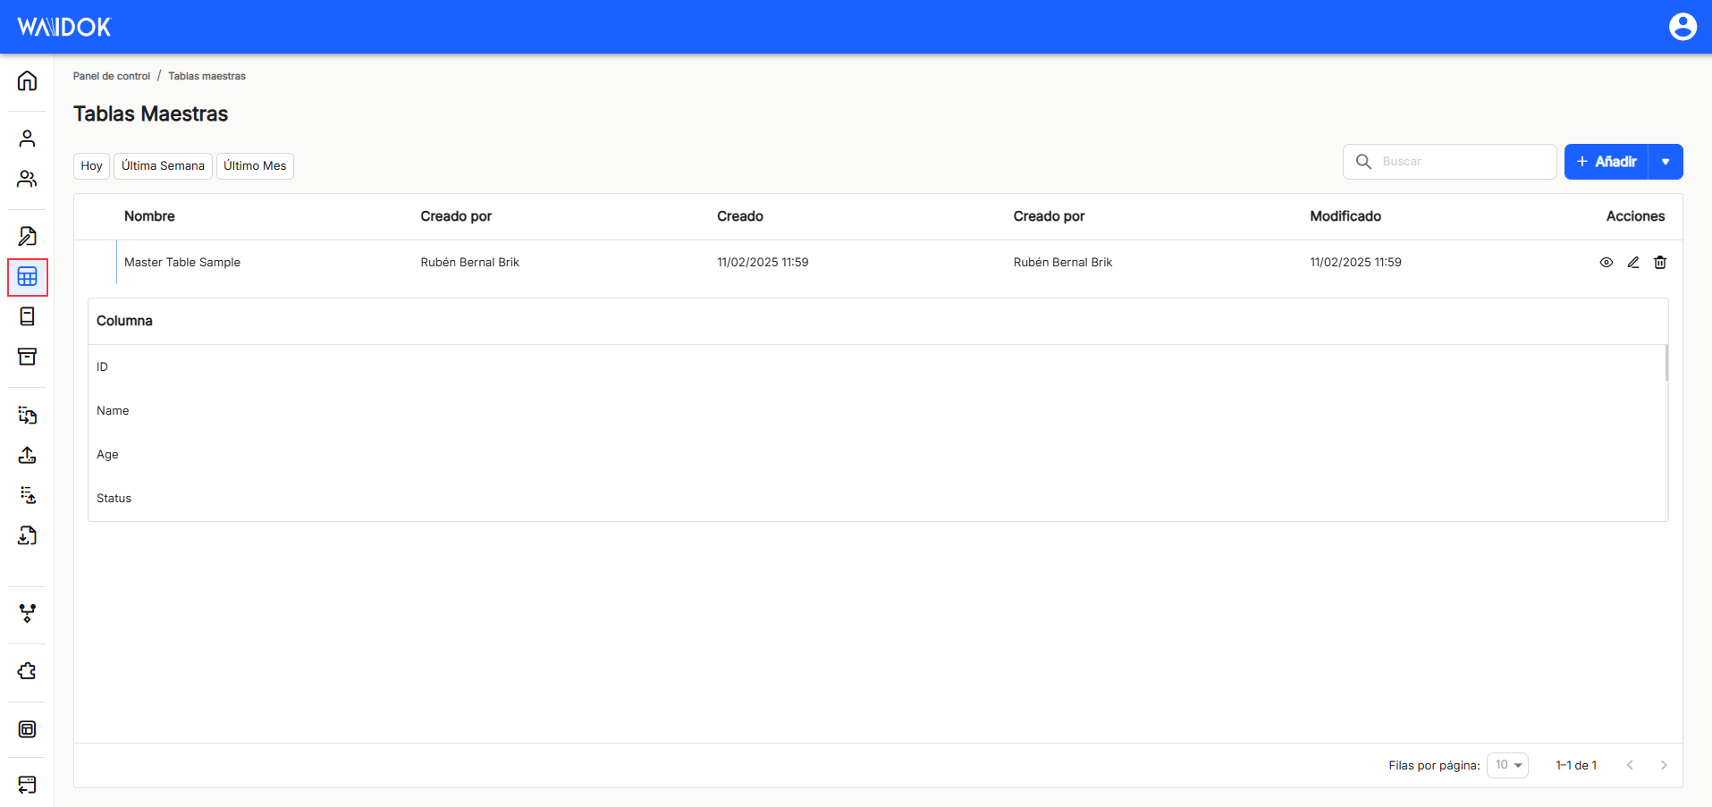Expand the Añadir dropdown arrow
The width and height of the screenshot is (1712, 807).
(1666, 162)
